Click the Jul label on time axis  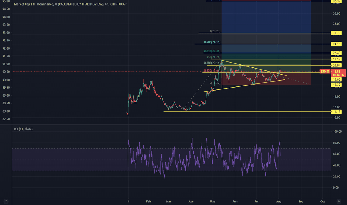256,201
